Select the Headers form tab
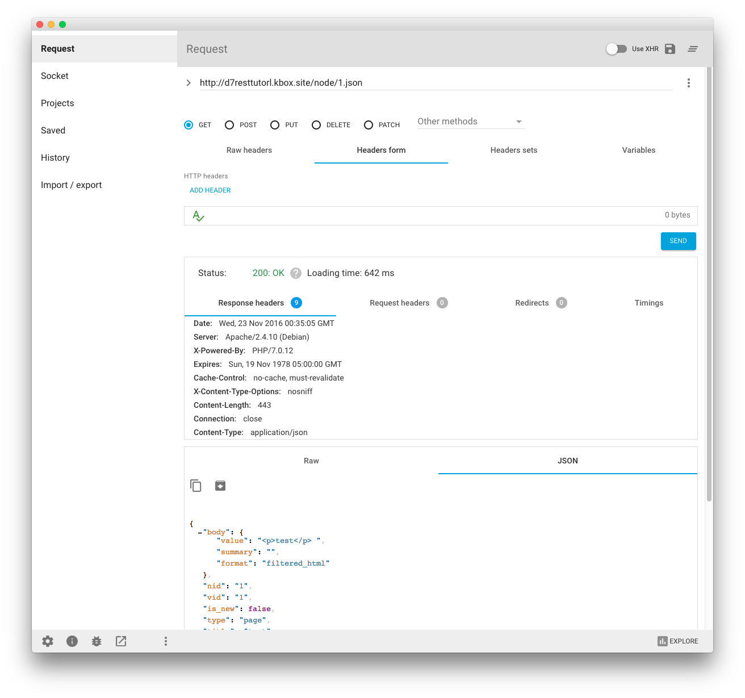This screenshot has width=745, height=698. 382,151
